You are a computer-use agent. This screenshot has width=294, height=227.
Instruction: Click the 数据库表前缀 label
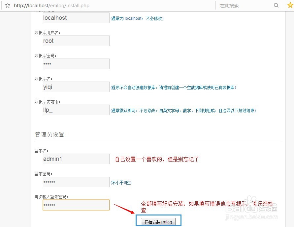47,102
